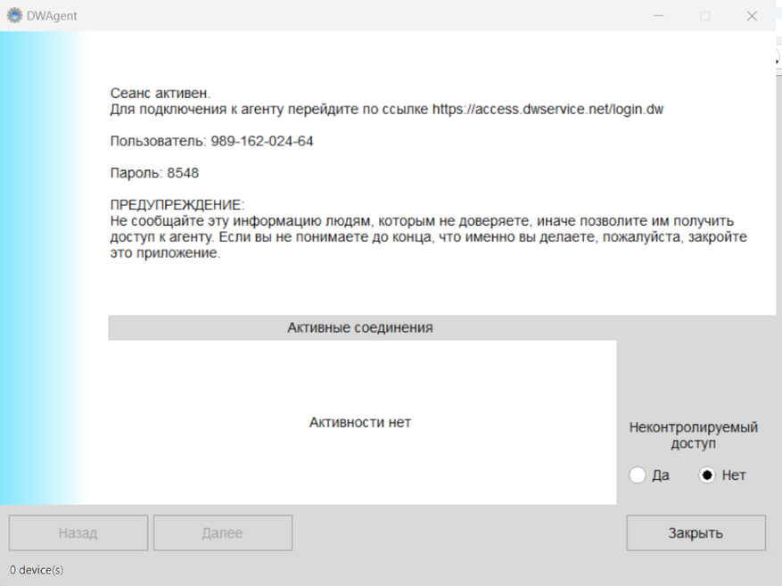The image size is (782, 586).
Task: Select the "Нет" radio button for uncontrolled access
Action: coord(707,475)
